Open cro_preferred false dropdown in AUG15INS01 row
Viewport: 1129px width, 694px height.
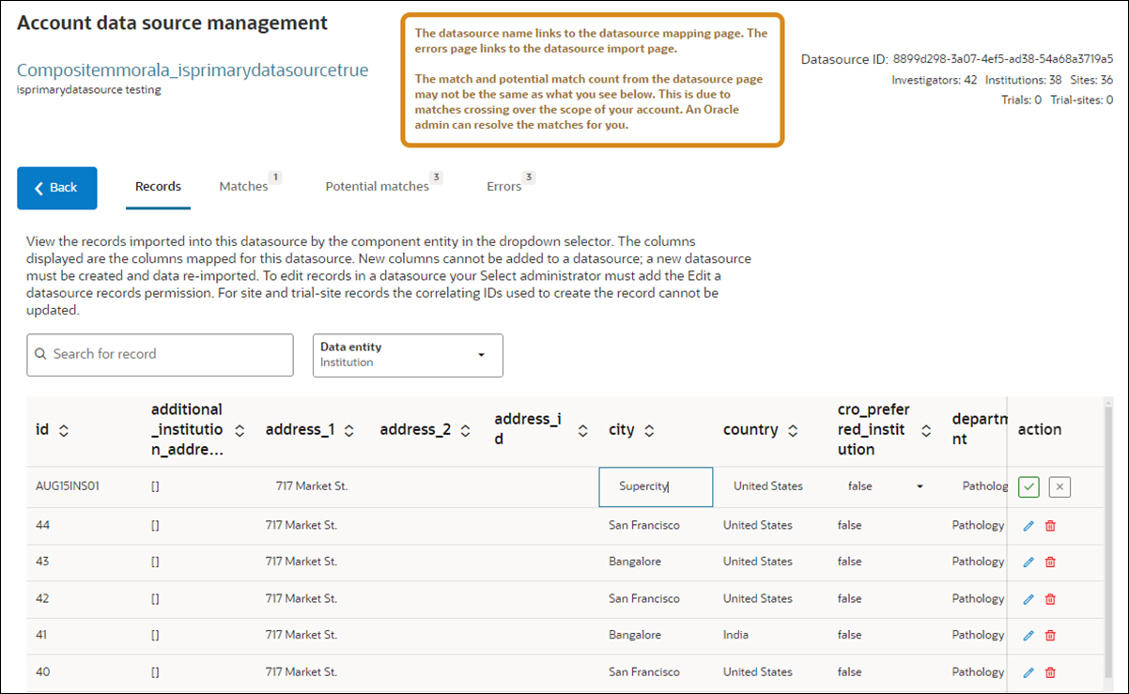(x=920, y=486)
